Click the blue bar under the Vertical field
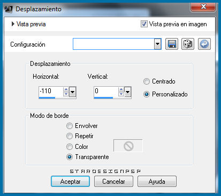Screen dimensions: 221x196 tap(103, 98)
